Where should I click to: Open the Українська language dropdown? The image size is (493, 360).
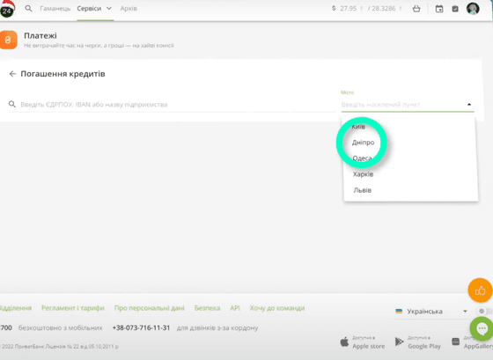[x=431, y=312]
